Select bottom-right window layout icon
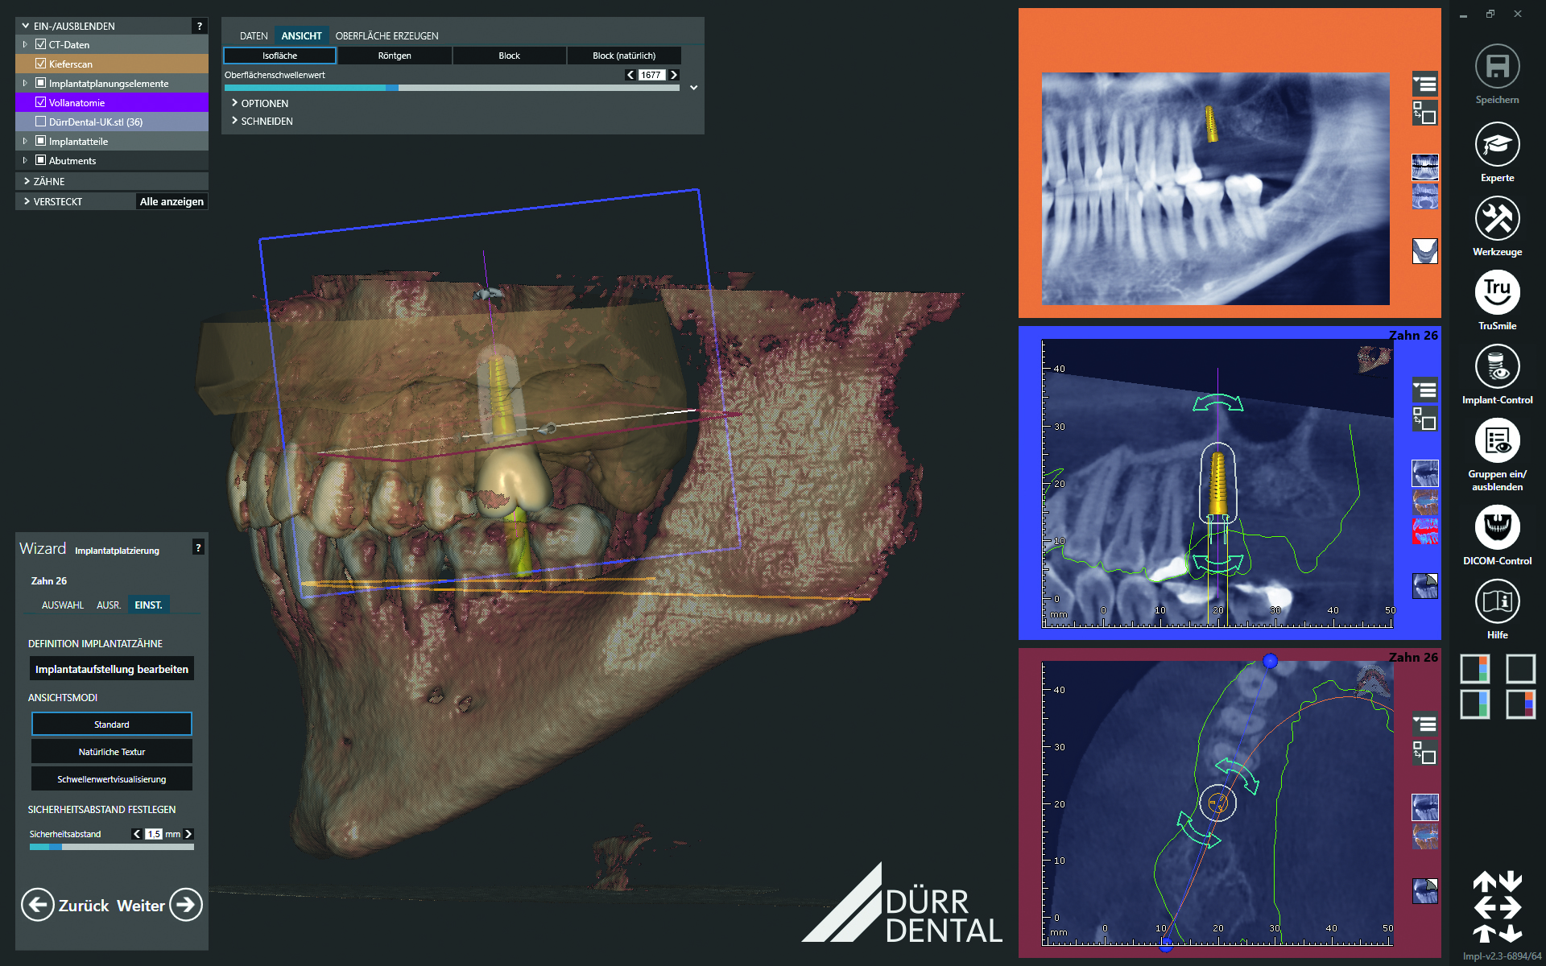The image size is (1546, 966). 1520,704
